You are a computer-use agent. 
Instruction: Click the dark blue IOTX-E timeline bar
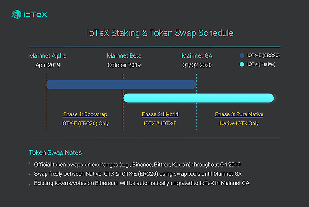click(x=121, y=84)
